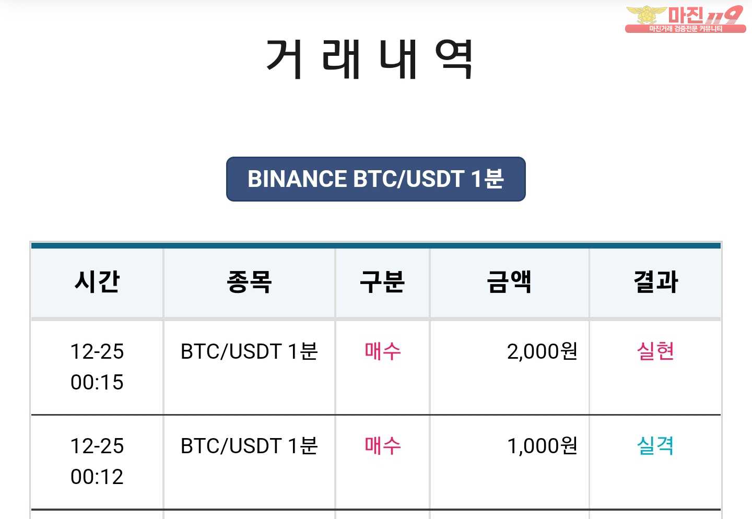
Task: Select the 시간 column header
Action: tap(97, 282)
